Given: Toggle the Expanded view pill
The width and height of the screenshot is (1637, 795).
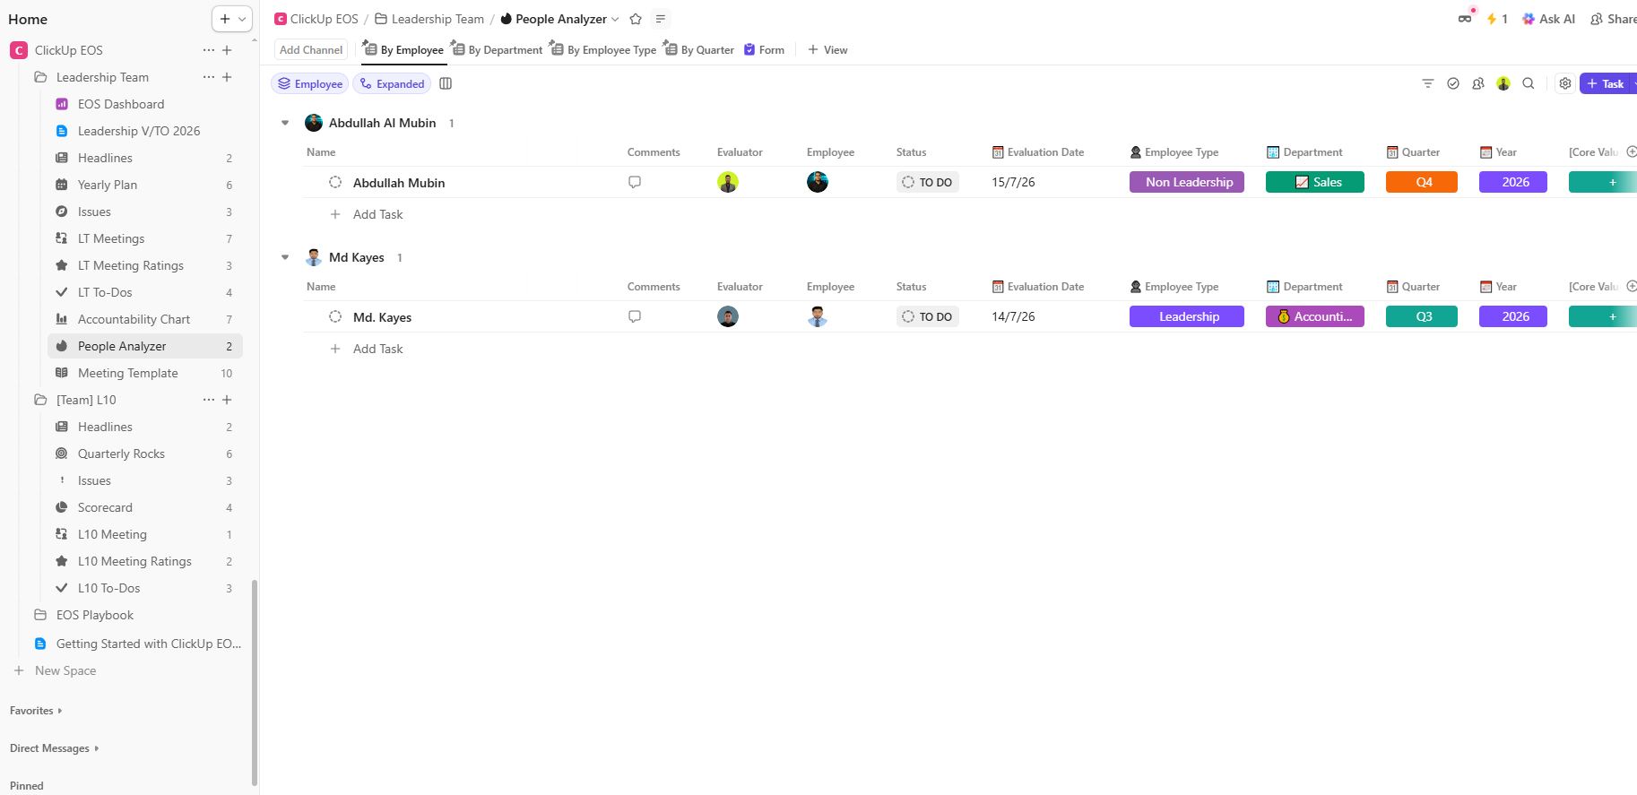Looking at the screenshot, I should (x=392, y=83).
